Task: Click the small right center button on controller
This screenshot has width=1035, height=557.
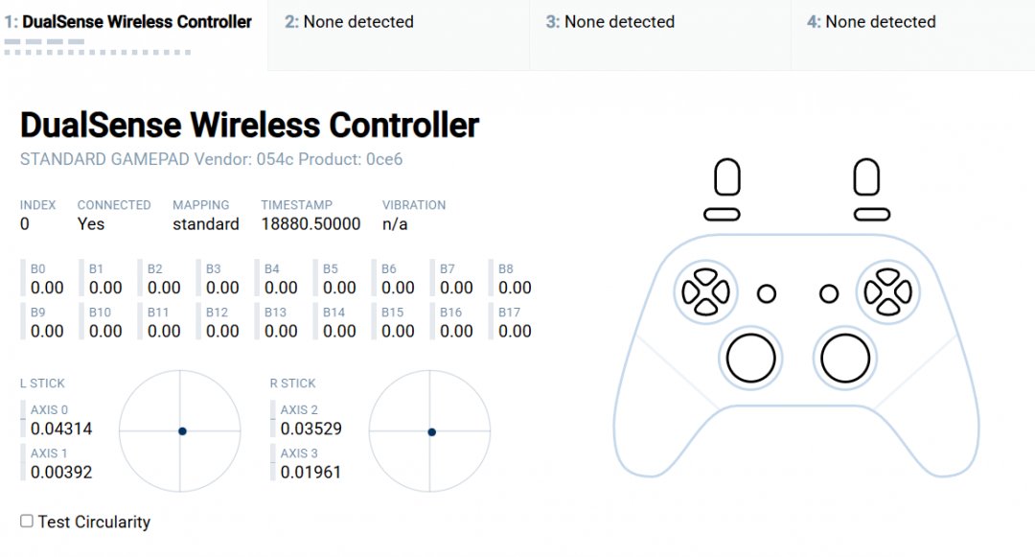Action: (x=829, y=293)
